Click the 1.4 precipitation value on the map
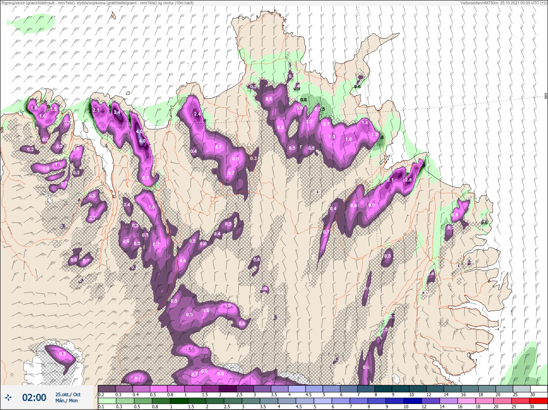Image resolution: width=548 pixels, height=410 pixels. (x=365, y=123)
